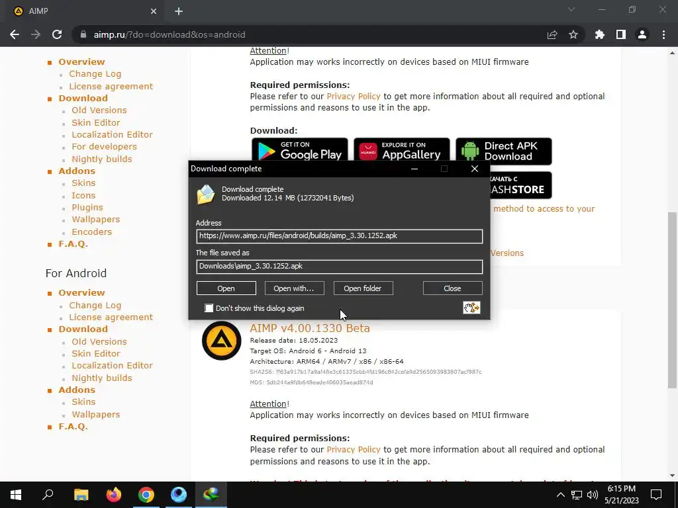Viewport: 678px width, 508px height.
Task: Show hidden system tray icons
Action: click(x=560, y=495)
